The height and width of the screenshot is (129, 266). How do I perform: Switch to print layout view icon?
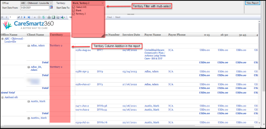point(53,17)
